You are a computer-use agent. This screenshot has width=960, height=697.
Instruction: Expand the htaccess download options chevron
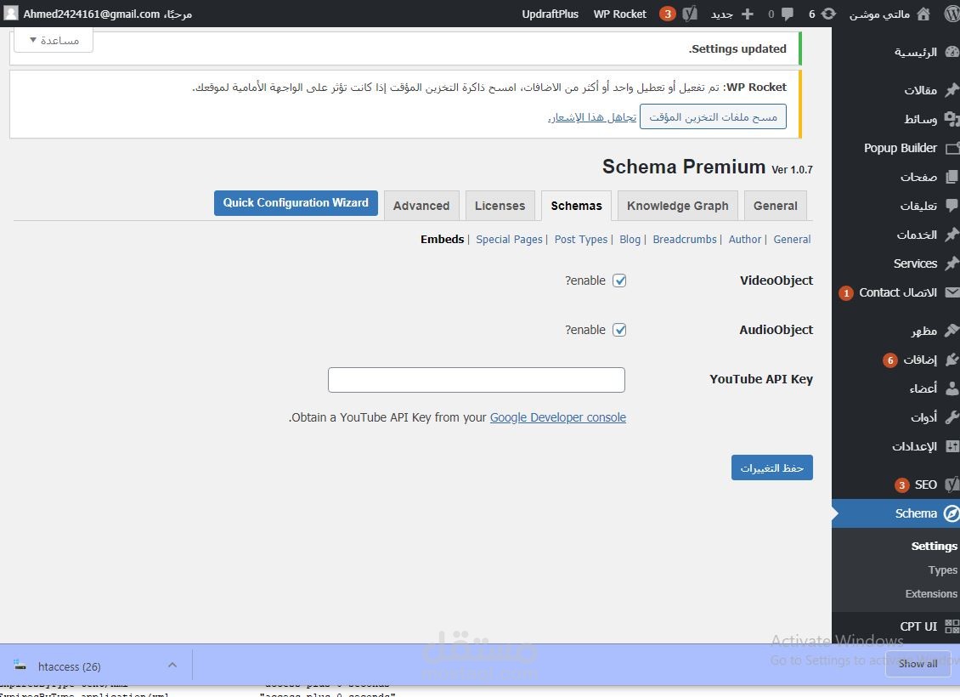click(172, 666)
